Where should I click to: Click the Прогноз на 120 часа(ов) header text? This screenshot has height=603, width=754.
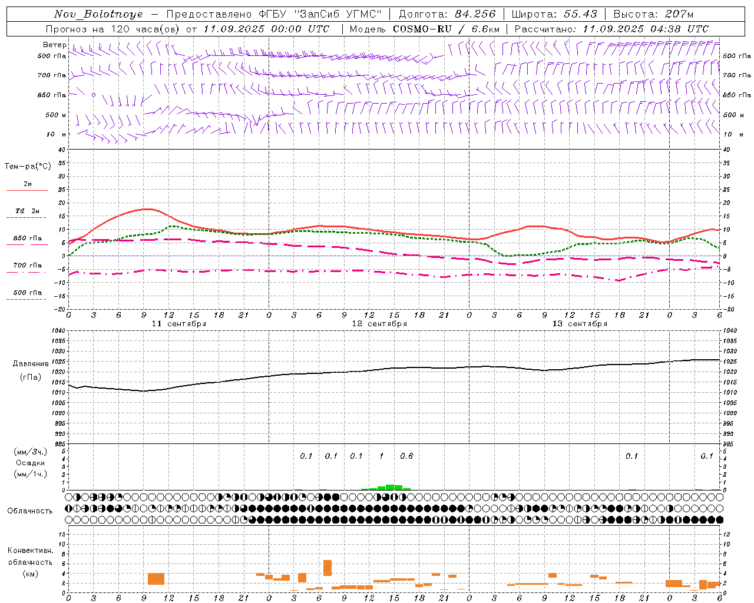pyautogui.click(x=114, y=29)
